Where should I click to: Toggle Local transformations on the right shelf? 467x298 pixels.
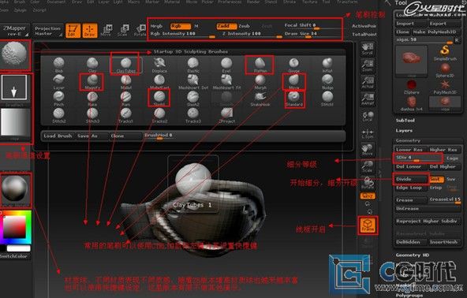pyautogui.click(x=368, y=116)
